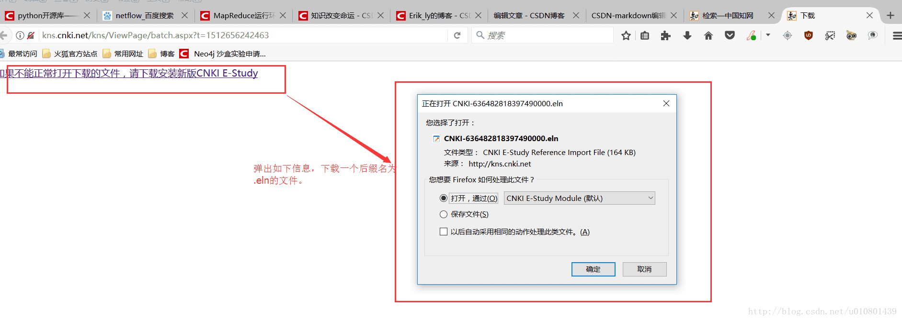Image resolution: width=902 pixels, height=321 pixels.
Task: Close the netflow_百度搜索 tab
Action: point(184,15)
